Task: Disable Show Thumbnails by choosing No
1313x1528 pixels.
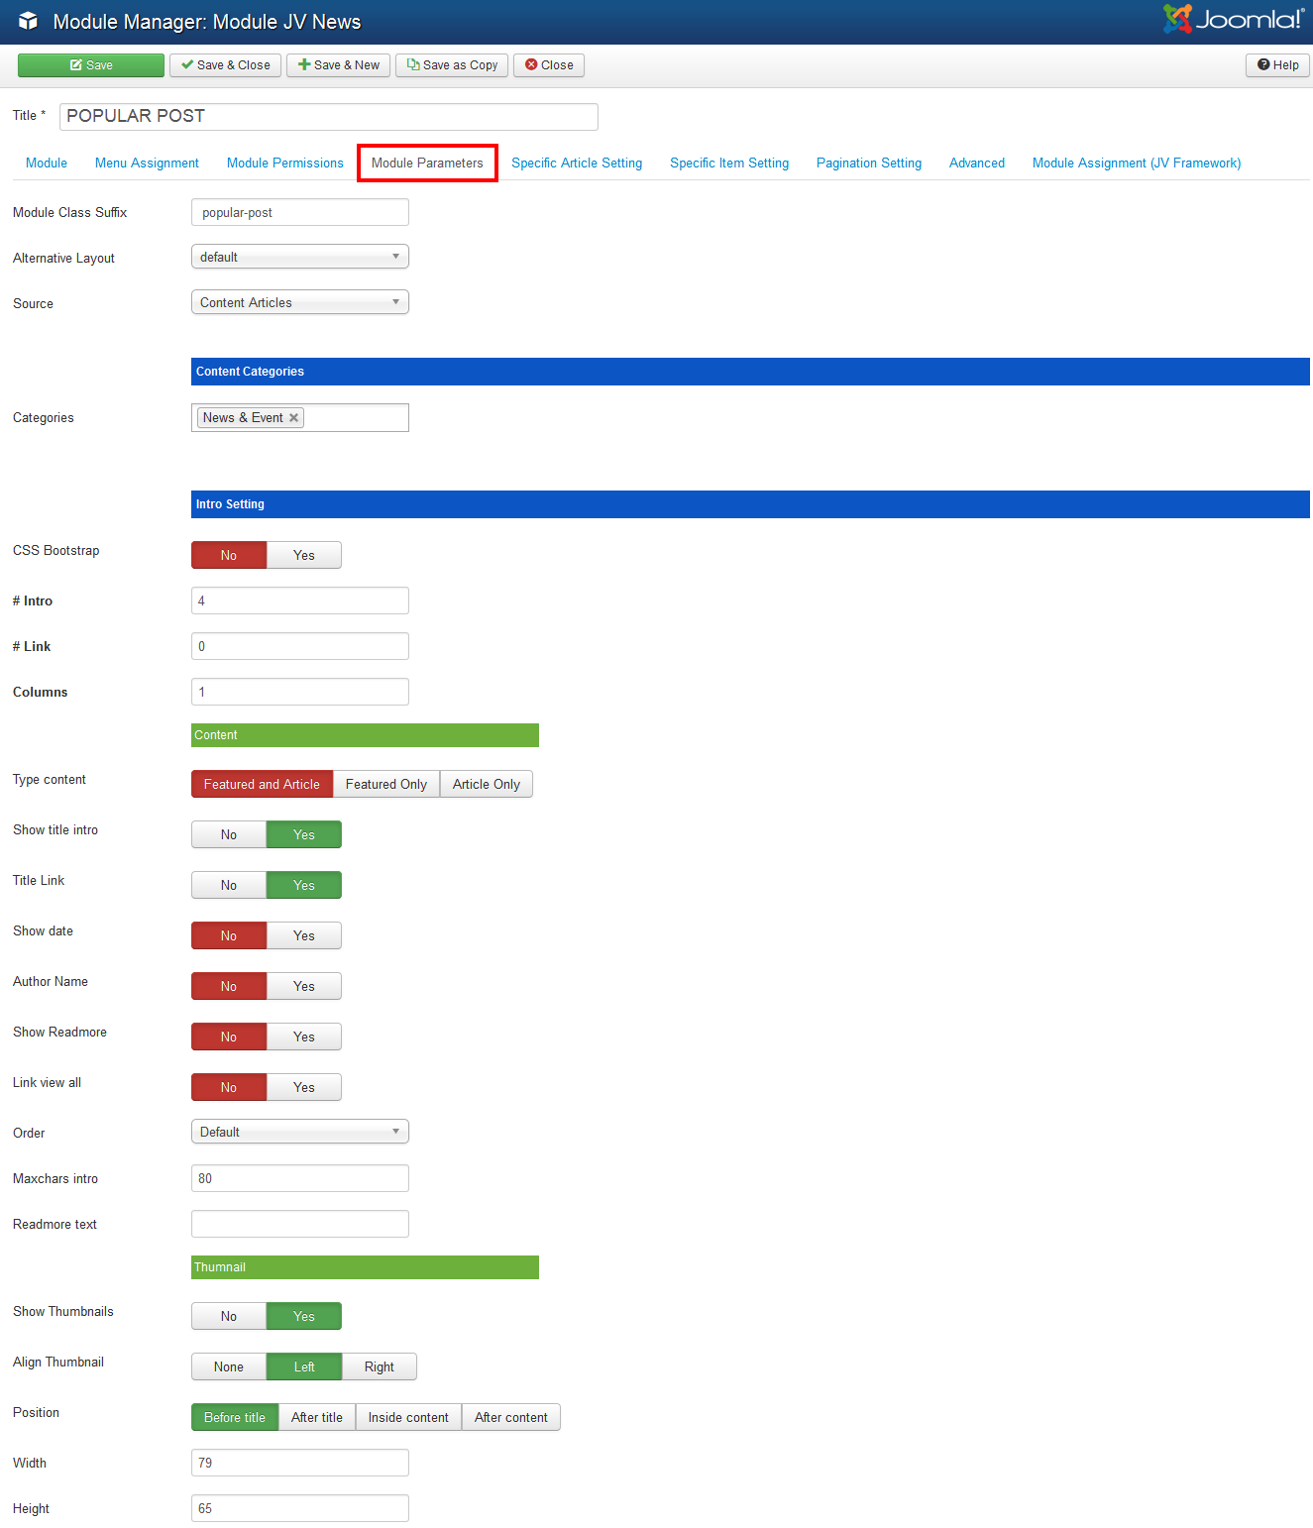Action: 229,1317
